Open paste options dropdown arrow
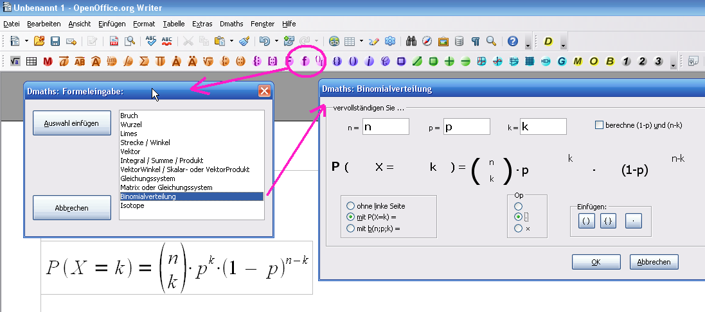Screen dimensions: 705x312 click(x=231, y=41)
